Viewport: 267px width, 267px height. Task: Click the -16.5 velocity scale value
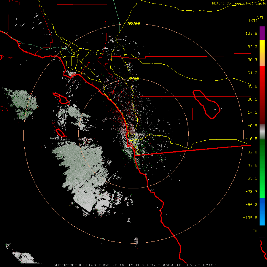pyautogui.click(x=251, y=139)
